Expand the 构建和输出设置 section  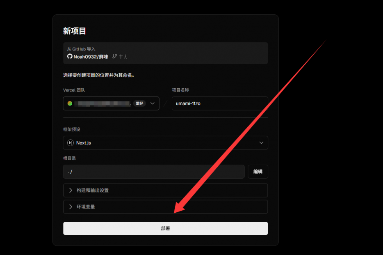coord(165,190)
